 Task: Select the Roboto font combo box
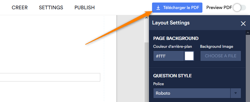coord(197,93)
